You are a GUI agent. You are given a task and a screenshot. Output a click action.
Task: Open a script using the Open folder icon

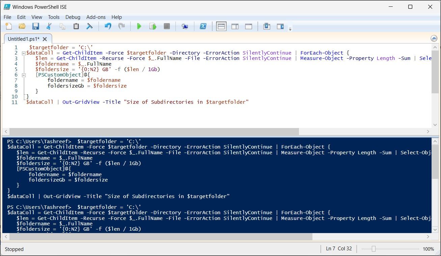coord(22,26)
